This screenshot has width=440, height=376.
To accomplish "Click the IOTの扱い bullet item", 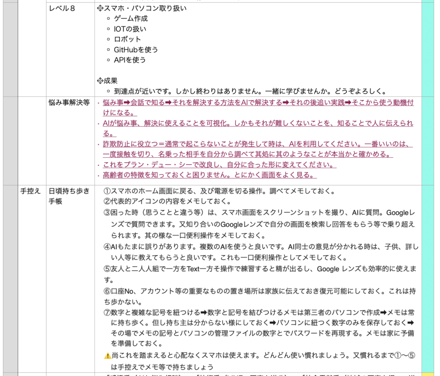I will [x=130, y=29].
